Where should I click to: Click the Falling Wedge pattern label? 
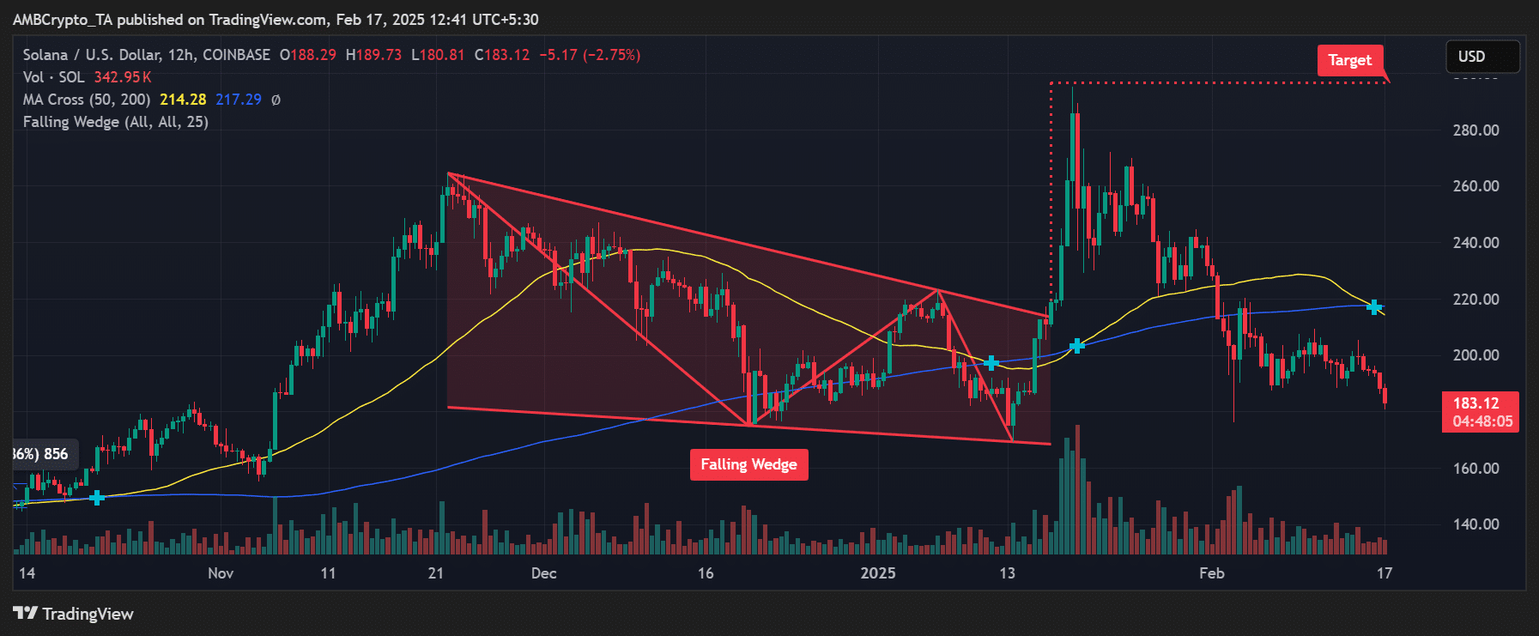point(748,464)
